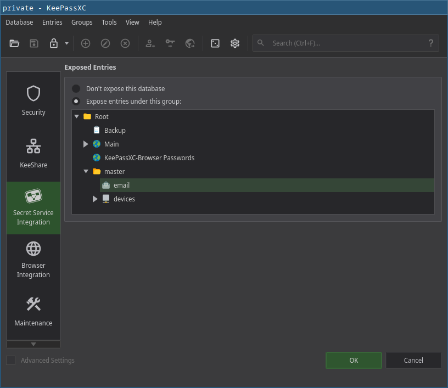Open settings gear icon
Image resolution: width=448 pixels, height=388 pixels.
click(235, 43)
